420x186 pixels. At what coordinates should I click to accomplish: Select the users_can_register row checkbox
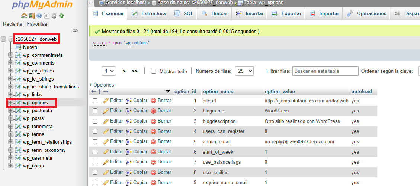coord(95,131)
